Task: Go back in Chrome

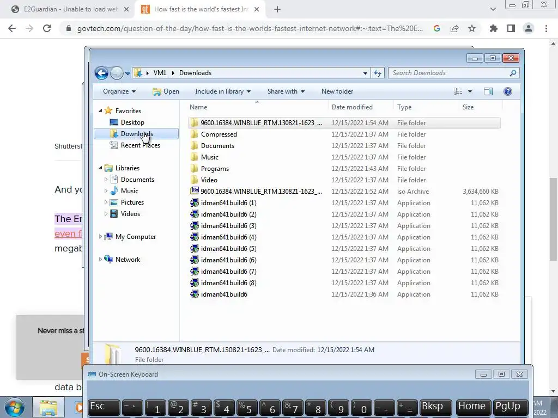Action: pos(12,28)
